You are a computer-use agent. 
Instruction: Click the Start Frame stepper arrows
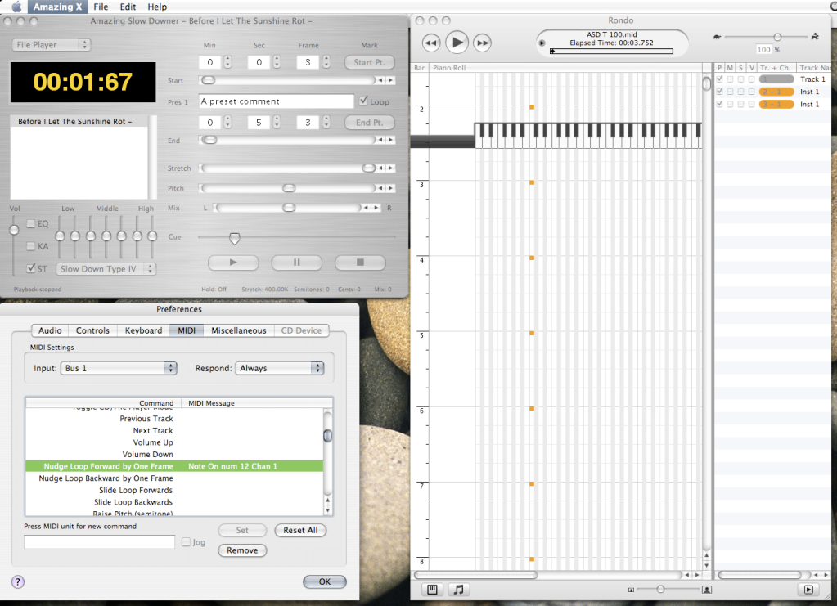coord(326,62)
